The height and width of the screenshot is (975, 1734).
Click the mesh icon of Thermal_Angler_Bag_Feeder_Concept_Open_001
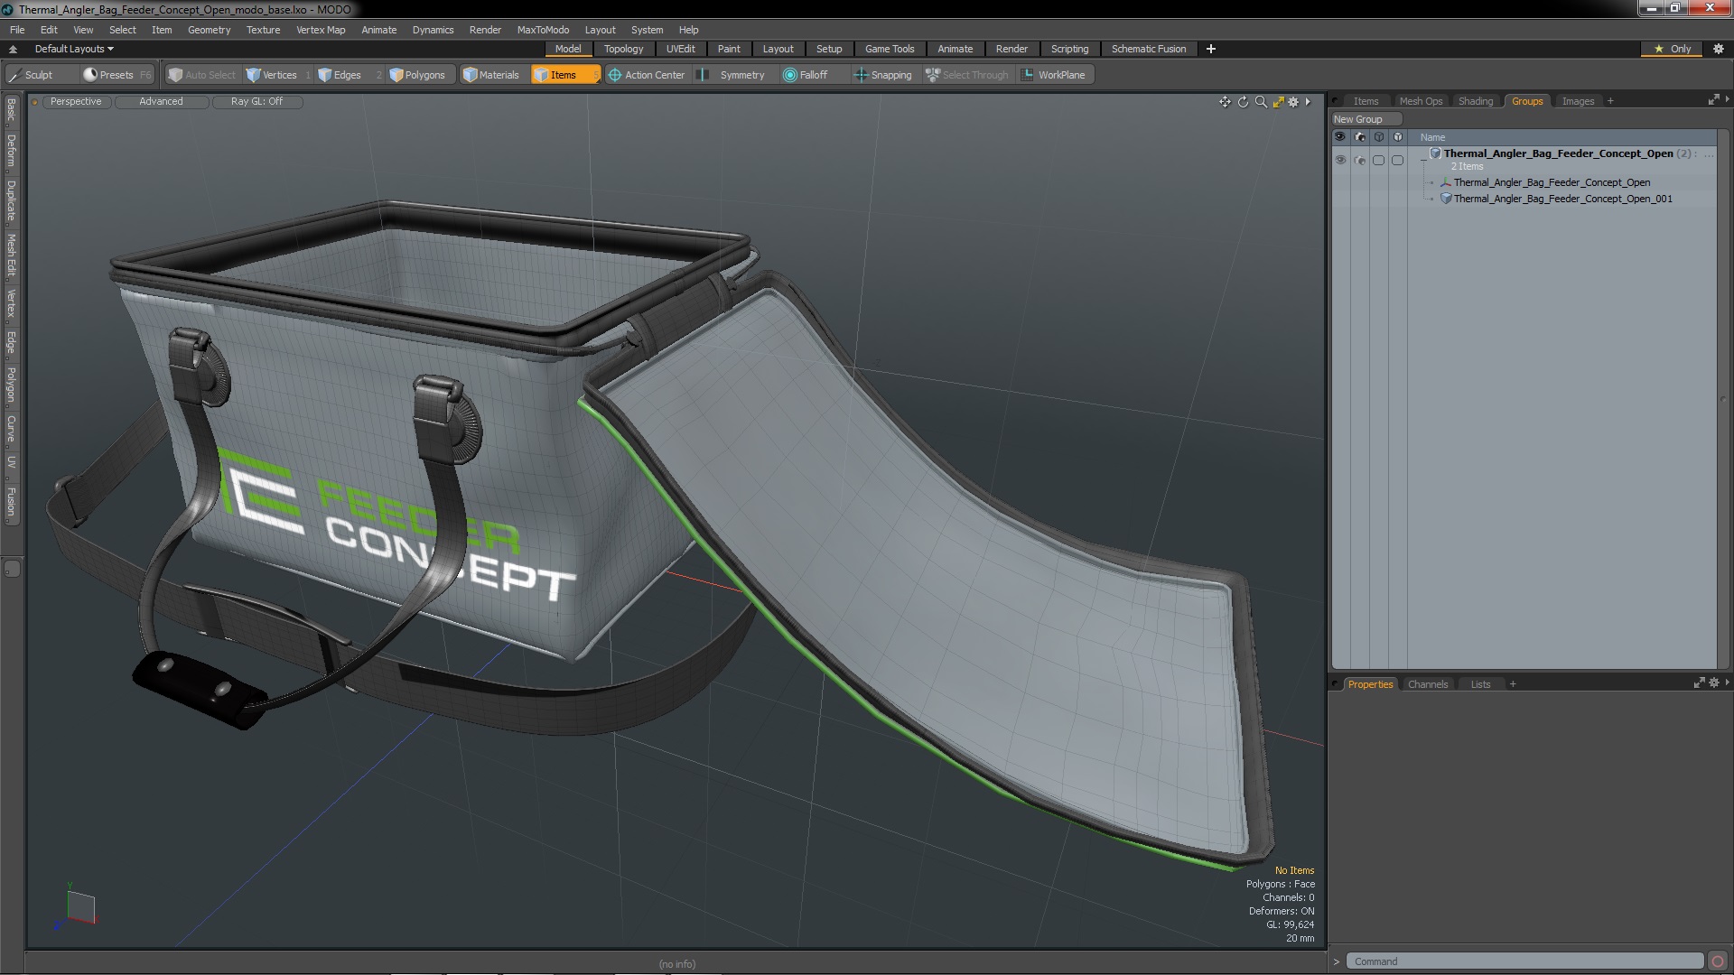1446,199
